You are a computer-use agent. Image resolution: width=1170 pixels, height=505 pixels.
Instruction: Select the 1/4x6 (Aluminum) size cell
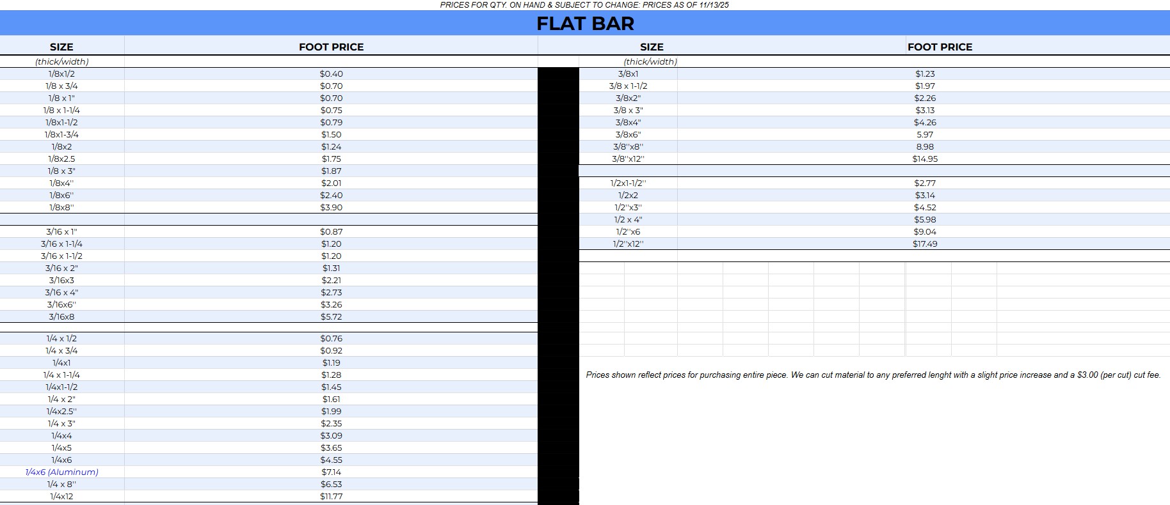click(61, 472)
